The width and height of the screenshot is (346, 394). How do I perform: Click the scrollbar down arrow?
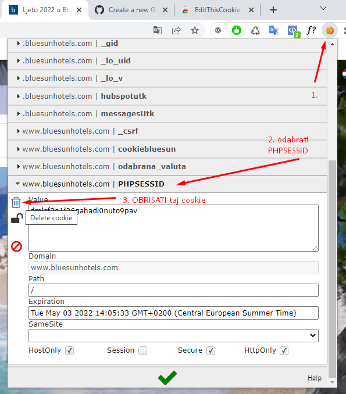(332, 382)
